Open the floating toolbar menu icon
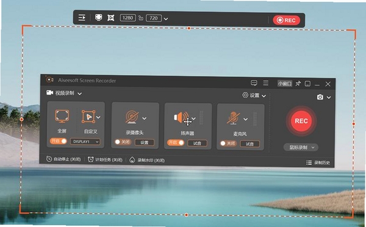Image resolution: width=366 pixels, height=227 pixels. [82, 18]
